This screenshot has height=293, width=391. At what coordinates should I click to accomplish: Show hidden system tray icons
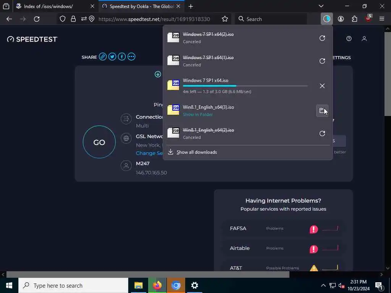pos(323,285)
